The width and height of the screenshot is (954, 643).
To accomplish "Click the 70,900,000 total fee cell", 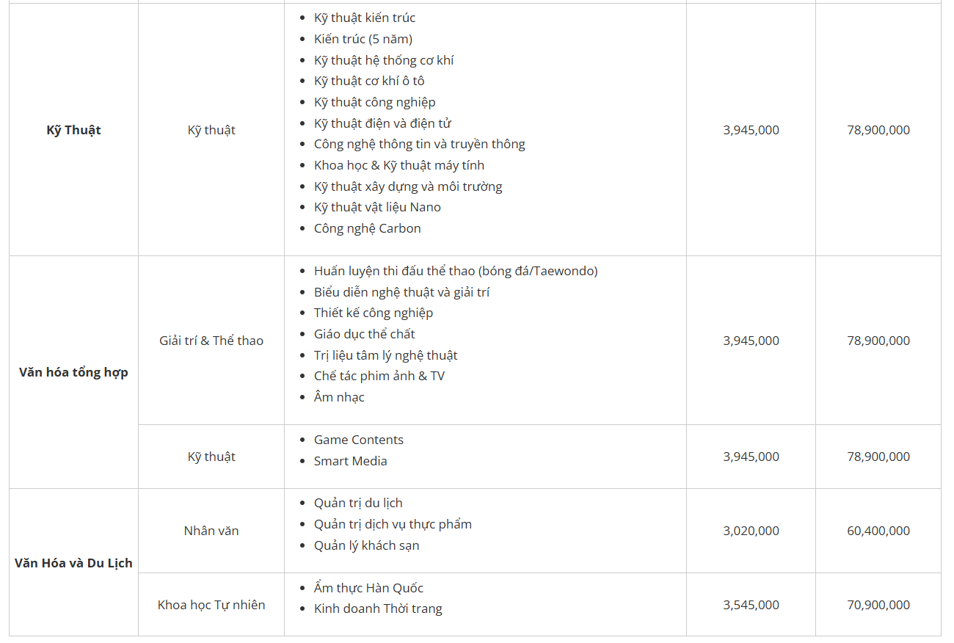I will [878, 605].
